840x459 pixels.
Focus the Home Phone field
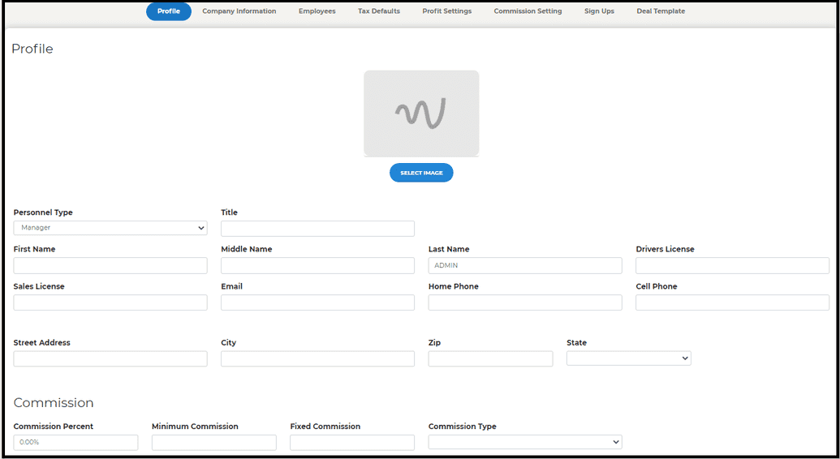click(x=525, y=302)
